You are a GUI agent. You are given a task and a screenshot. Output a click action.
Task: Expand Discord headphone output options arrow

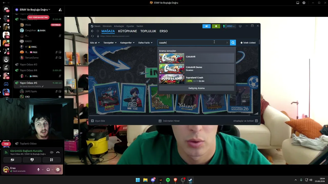pyautogui.click(x=52, y=169)
